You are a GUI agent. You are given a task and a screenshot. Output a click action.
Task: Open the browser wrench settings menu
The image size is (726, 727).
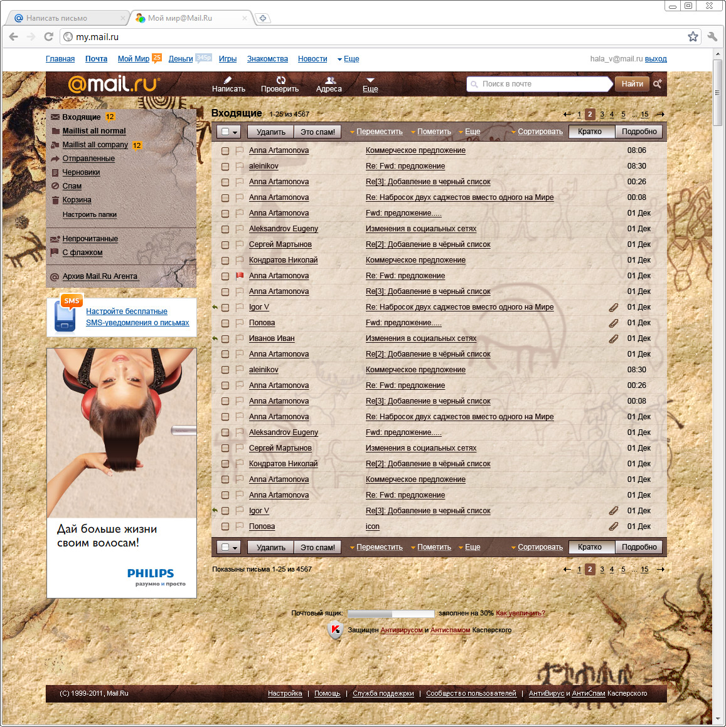[713, 36]
